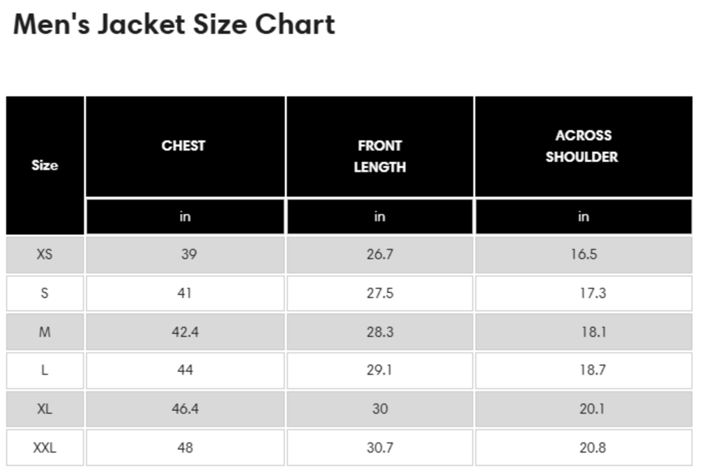Click the 46.4 chest value for XL

(x=185, y=409)
